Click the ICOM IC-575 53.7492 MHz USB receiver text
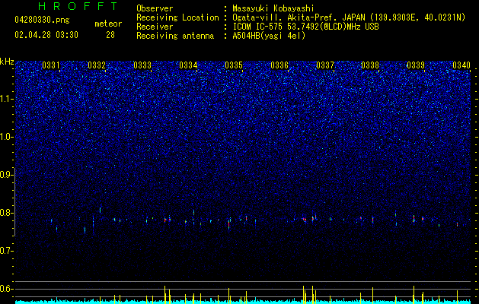This screenshot has height=304, width=479. pos(305,27)
